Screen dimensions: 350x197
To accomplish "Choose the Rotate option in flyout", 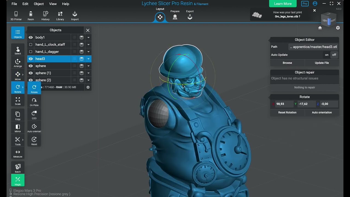I will (x=34, y=89).
